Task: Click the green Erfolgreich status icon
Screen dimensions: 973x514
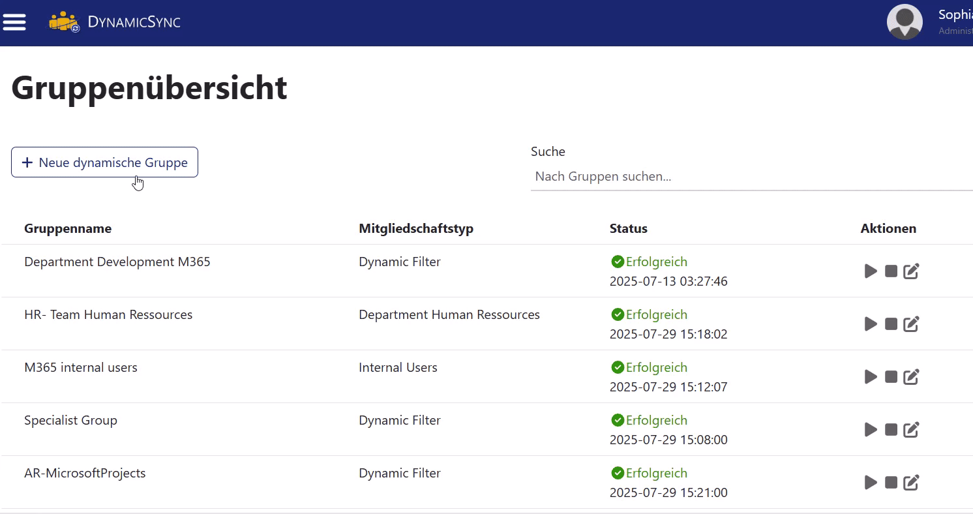Action: click(617, 261)
